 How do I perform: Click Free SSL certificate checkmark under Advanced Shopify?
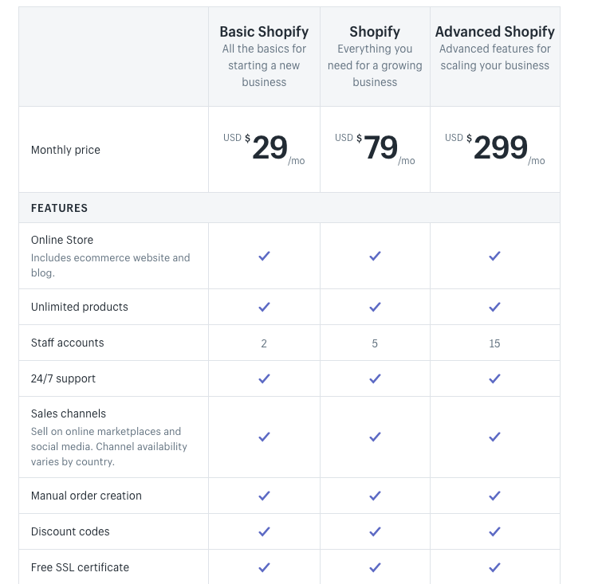pyautogui.click(x=494, y=567)
